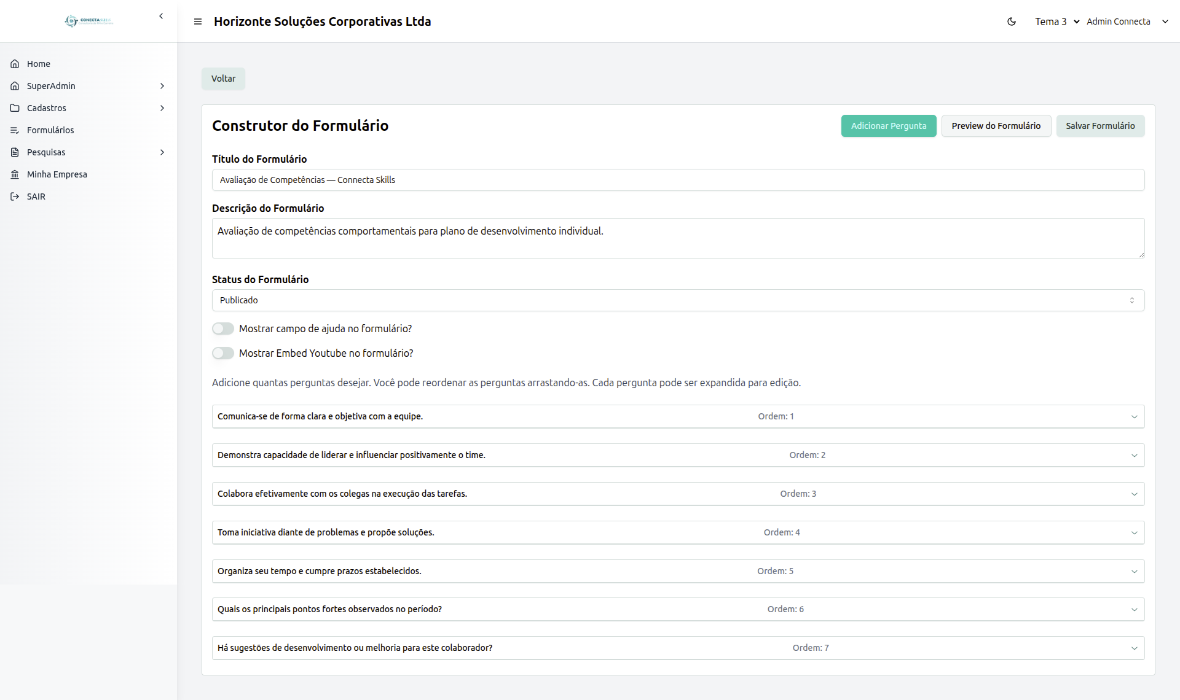Click the Pesquisas document icon
Image resolution: width=1180 pixels, height=700 pixels.
[15, 152]
